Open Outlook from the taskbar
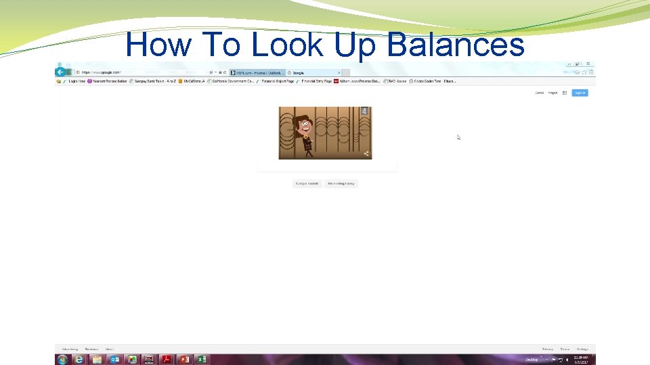650x365 pixels. (114, 360)
